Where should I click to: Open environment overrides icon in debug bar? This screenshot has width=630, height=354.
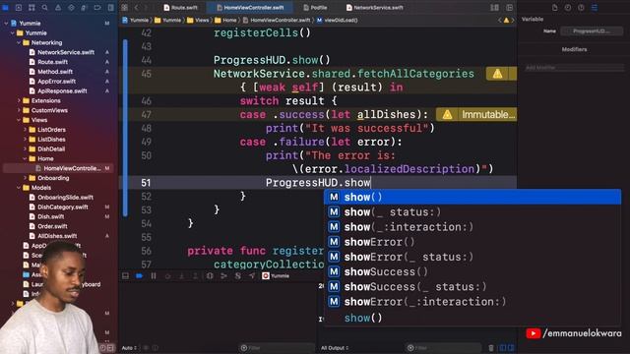pyautogui.click(x=238, y=276)
